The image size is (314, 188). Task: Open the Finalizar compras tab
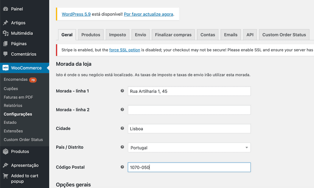coord(173,35)
